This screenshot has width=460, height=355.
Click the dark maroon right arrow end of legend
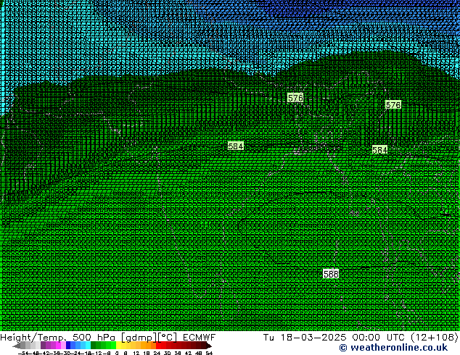point(209,346)
